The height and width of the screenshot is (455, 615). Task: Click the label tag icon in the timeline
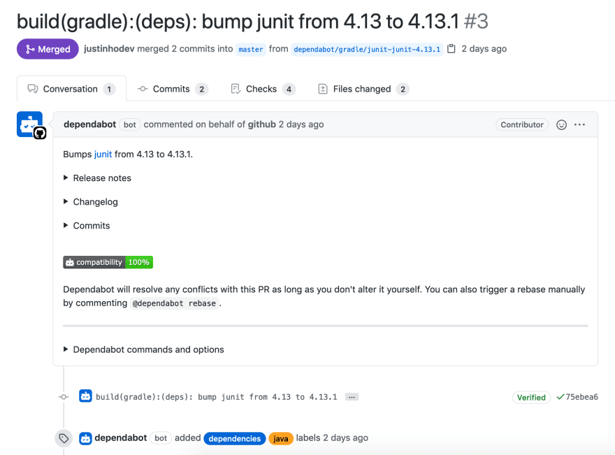[64, 438]
